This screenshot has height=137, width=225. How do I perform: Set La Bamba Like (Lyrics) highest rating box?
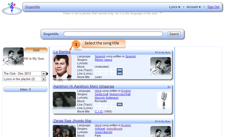click(120, 73)
